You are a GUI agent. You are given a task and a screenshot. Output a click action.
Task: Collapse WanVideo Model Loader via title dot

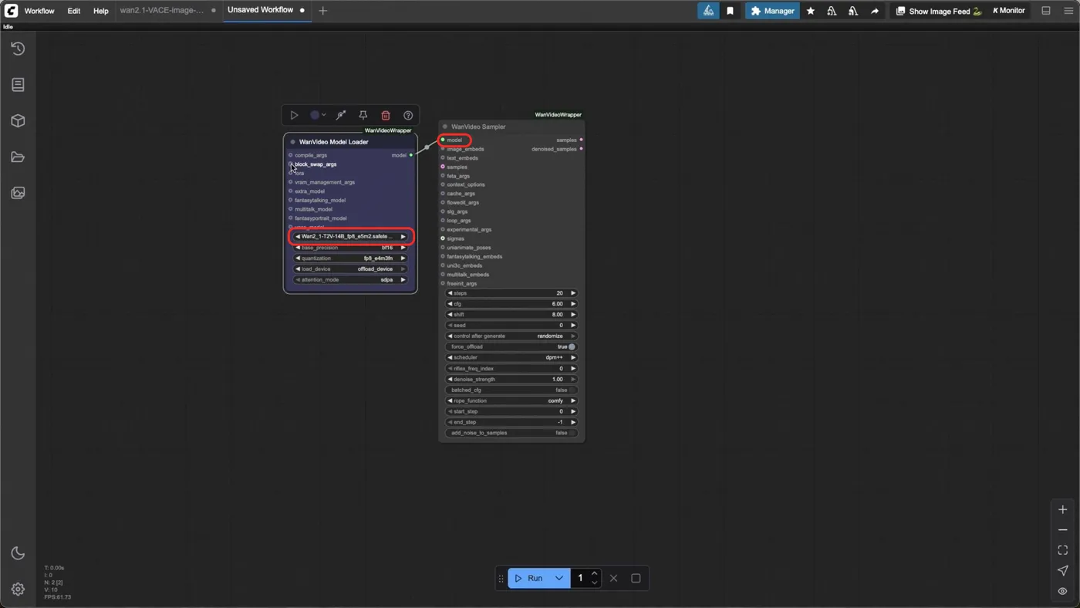pos(292,142)
